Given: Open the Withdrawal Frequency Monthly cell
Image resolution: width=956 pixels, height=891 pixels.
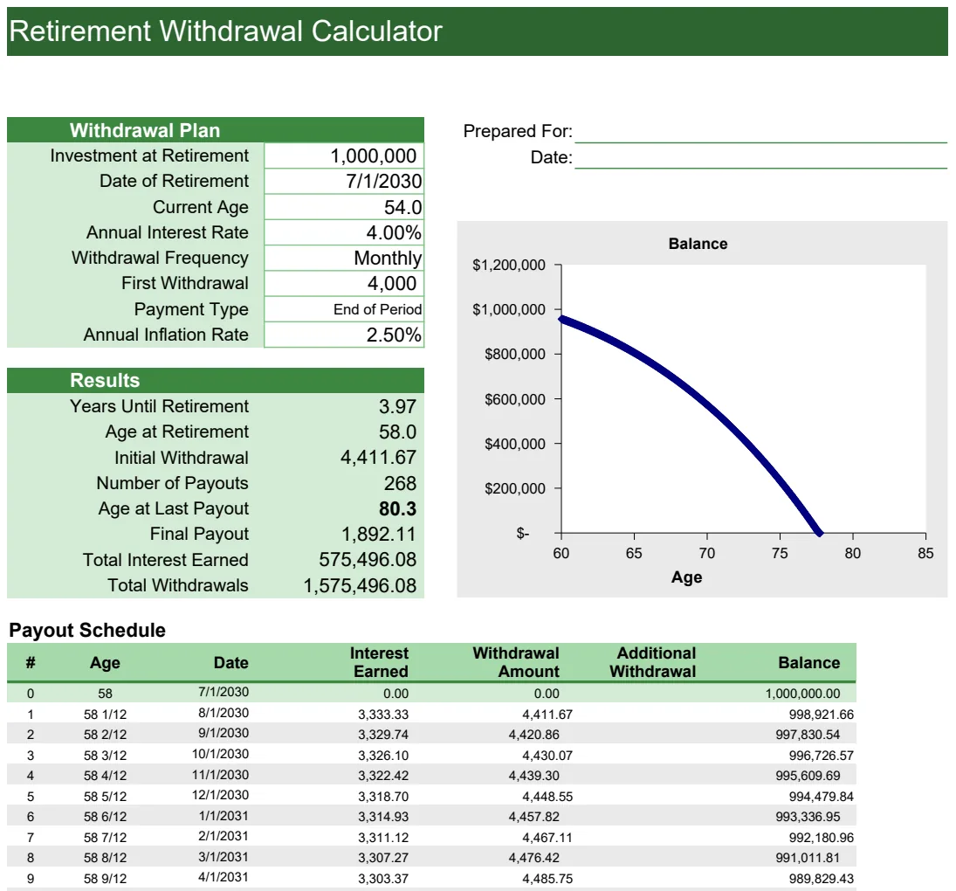Looking at the screenshot, I should point(344,258).
